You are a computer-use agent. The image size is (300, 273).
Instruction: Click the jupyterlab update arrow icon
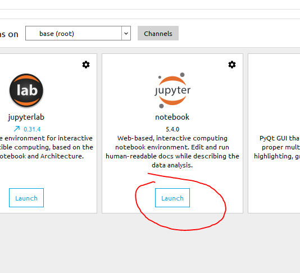[17, 129]
